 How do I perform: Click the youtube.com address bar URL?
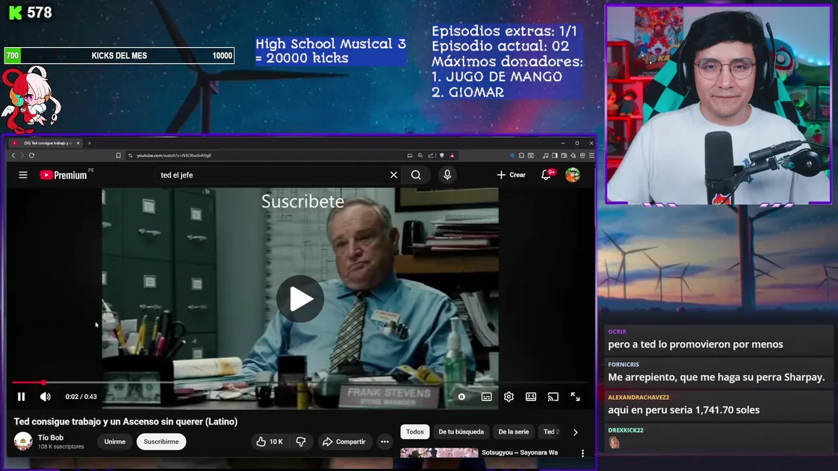coord(173,155)
